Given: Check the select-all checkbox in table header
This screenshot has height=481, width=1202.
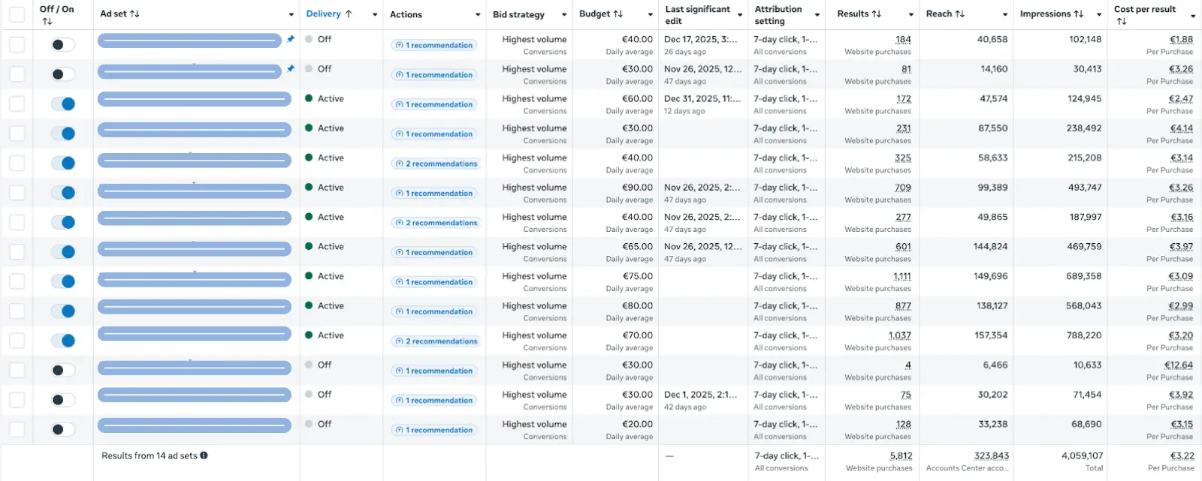Looking at the screenshot, I should (x=17, y=14).
